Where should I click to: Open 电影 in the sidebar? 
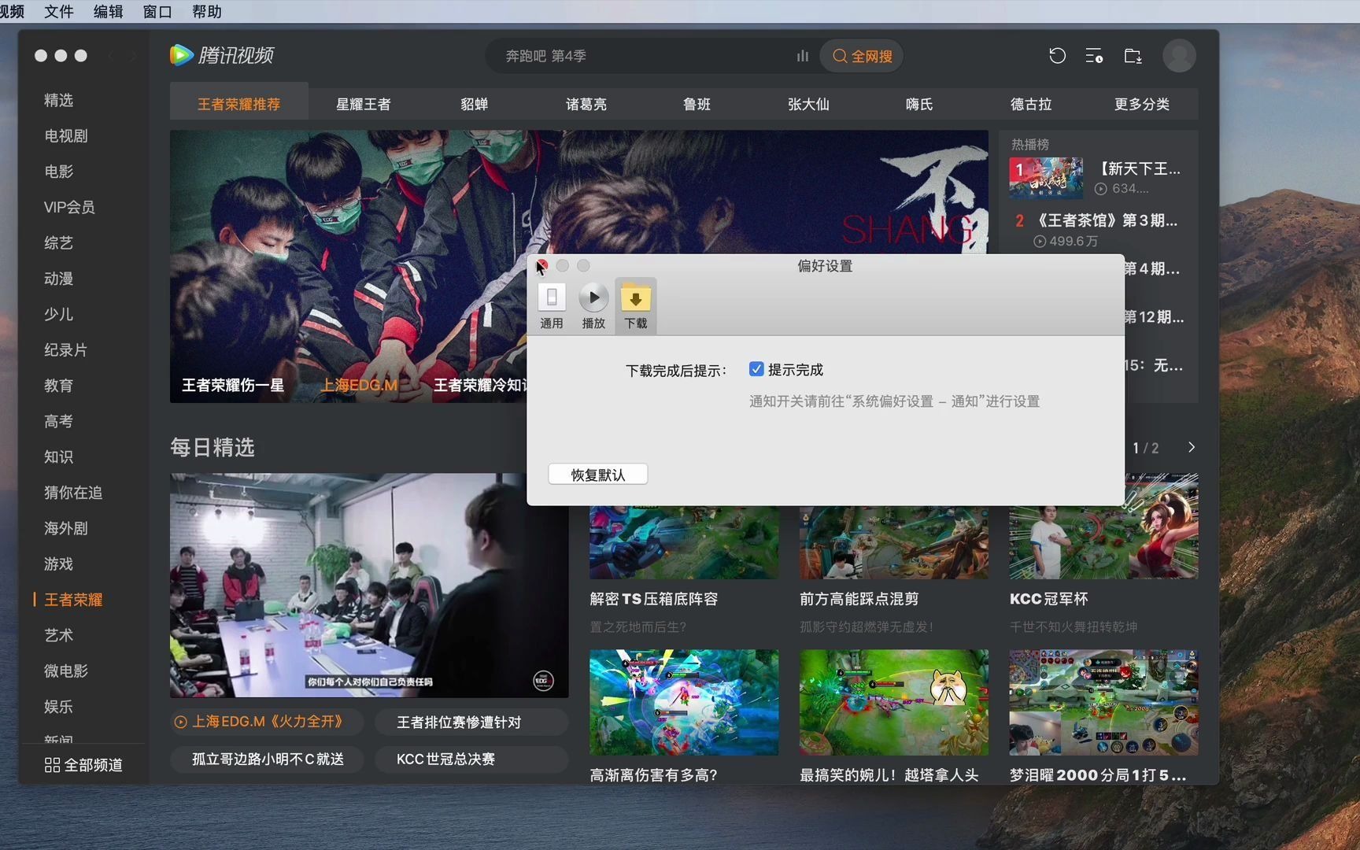pyautogui.click(x=58, y=172)
